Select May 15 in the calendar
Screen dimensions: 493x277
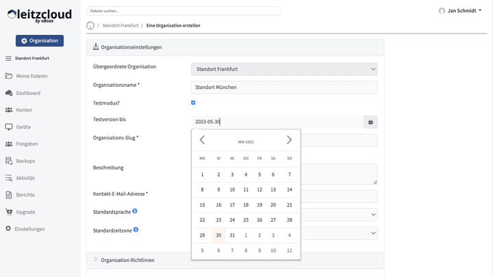202,205
